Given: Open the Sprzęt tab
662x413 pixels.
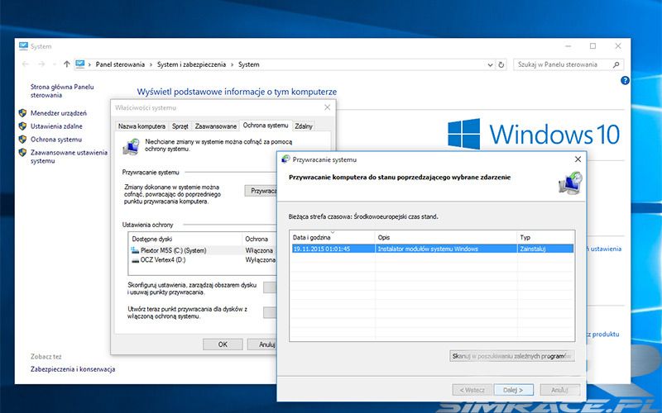Looking at the screenshot, I should point(180,126).
